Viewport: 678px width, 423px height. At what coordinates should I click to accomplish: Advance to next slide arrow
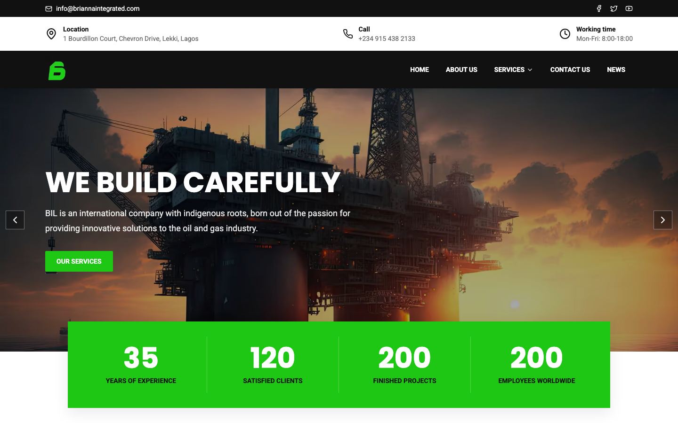pyautogui.click(x=663, y=220)
